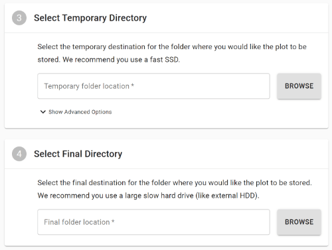
Task: Browse for the temporary folder
Action: tap(299, 86)
